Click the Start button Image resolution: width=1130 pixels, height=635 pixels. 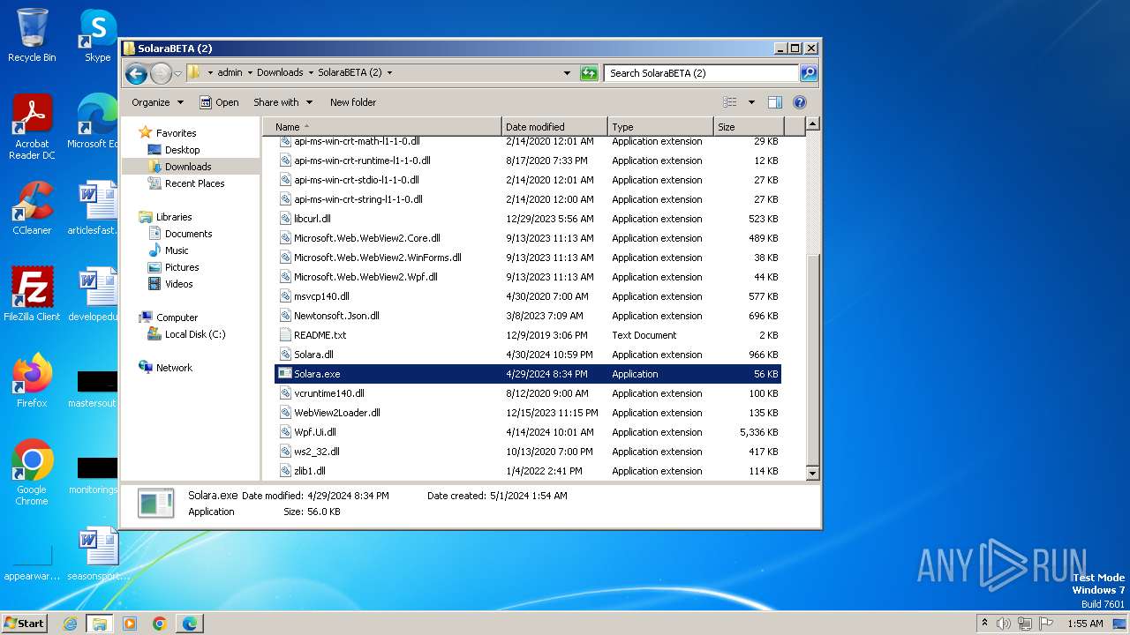(24, 623)
